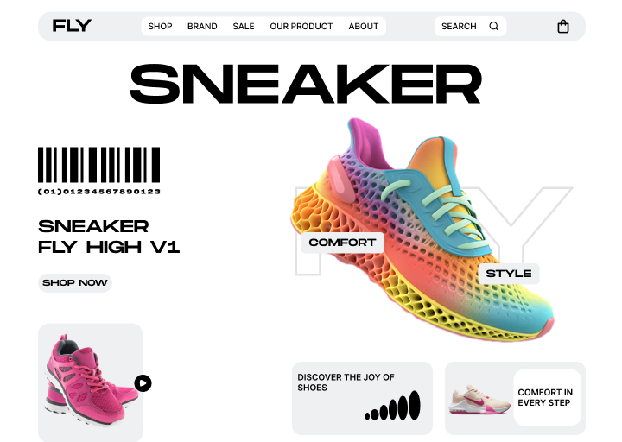This screenshot has width=622, height=442.
Task: Click the black growing dots graphic
Action: 393,406
